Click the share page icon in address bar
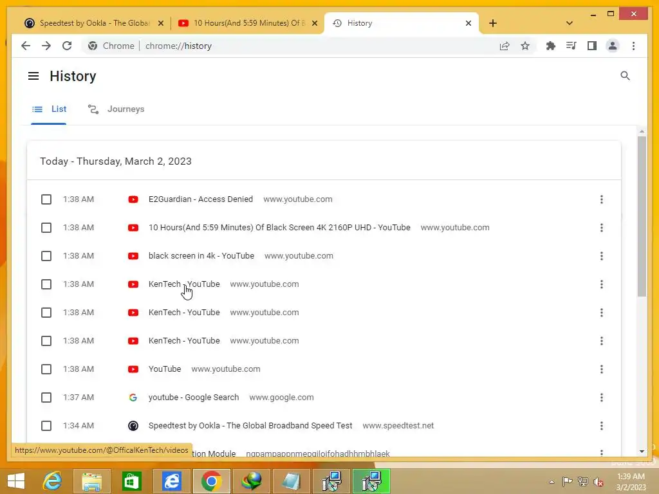This screenshot has height=494, width=659. pyautogui.click(x=505, y=46)
